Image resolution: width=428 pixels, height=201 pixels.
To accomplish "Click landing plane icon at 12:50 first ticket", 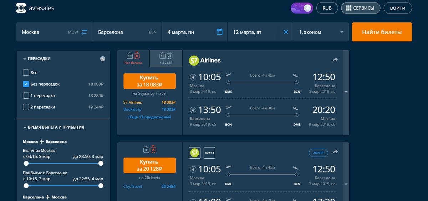I will coord(295,75).
